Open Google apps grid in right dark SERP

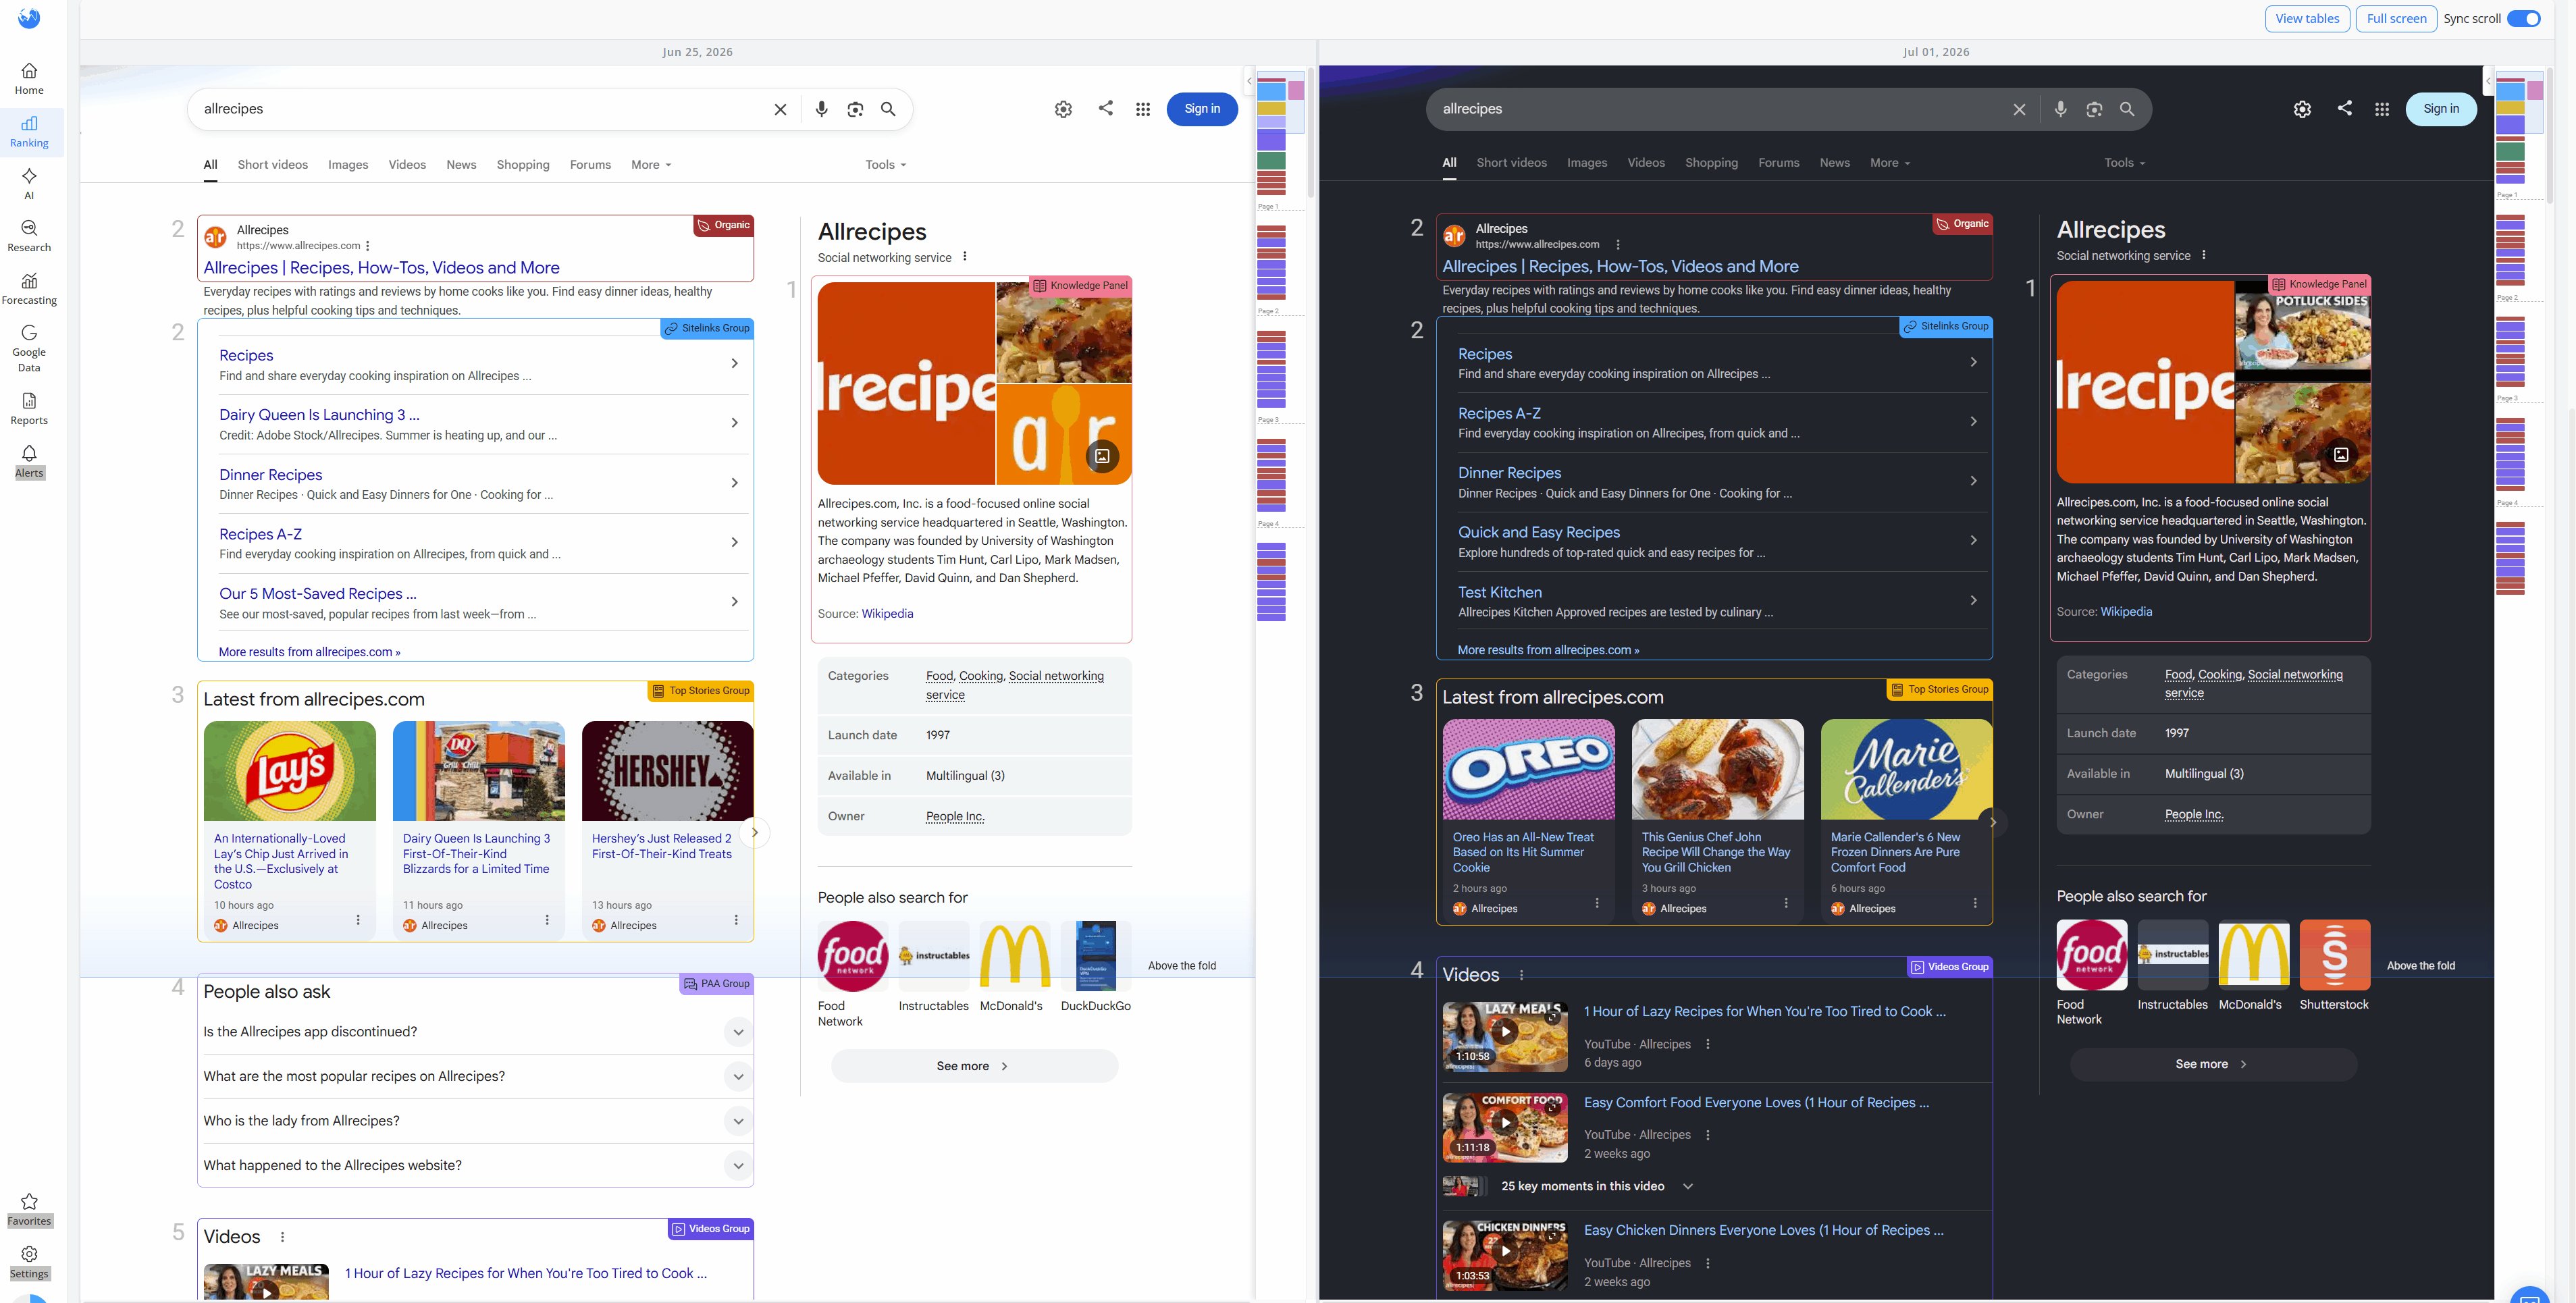(x=2382, y=109)
